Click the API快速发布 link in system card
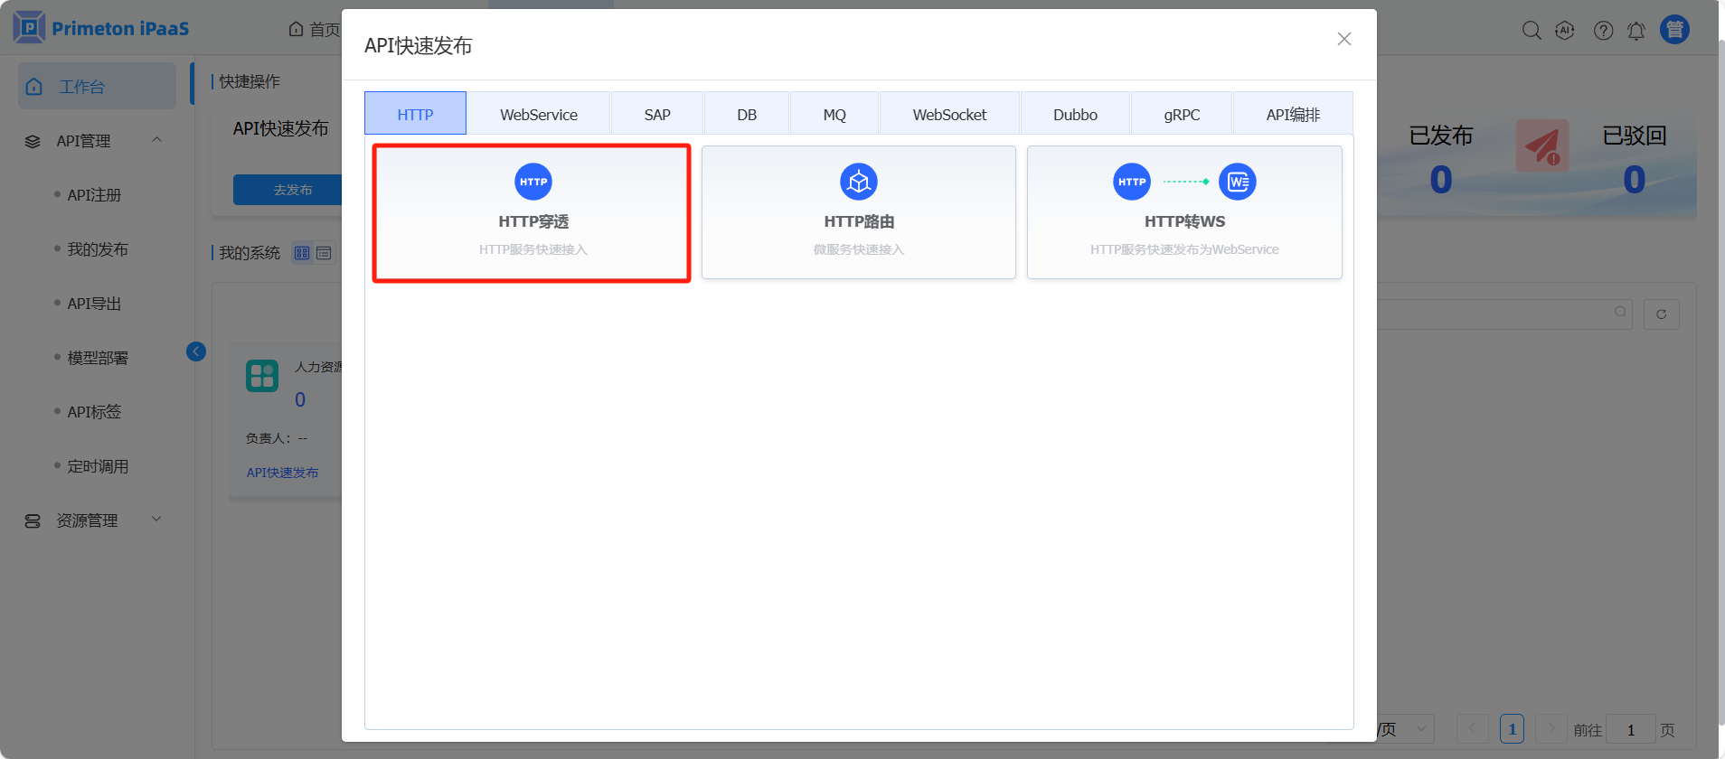 pos(282,473)
